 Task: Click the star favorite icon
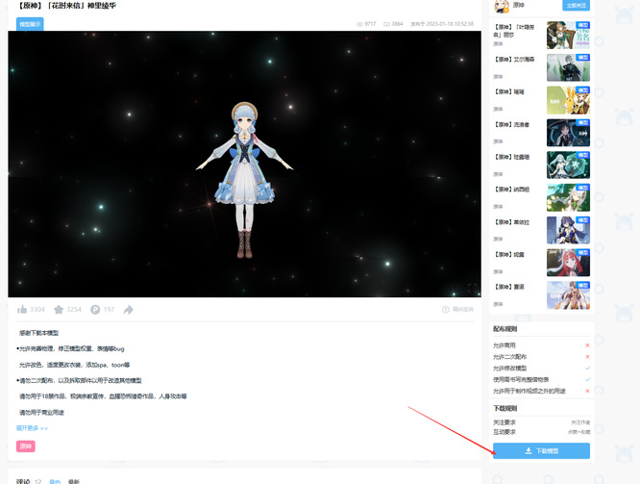(59, 310)
